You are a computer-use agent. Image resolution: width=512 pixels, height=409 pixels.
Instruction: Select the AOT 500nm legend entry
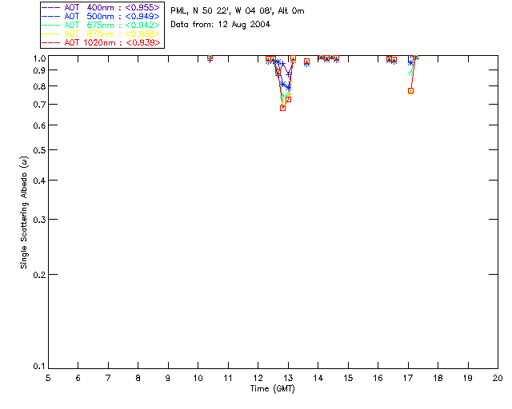coord(101,16)
